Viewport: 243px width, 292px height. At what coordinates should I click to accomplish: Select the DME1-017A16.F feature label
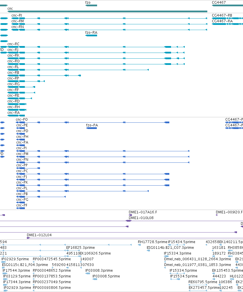tap(143, 212)
